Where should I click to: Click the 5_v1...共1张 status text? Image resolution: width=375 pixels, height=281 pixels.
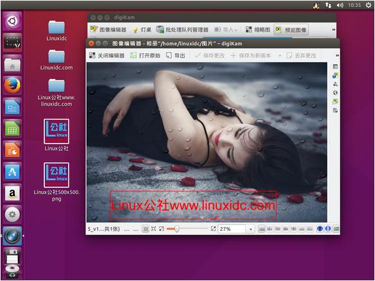pyautogui.click(x=104, y=229)
